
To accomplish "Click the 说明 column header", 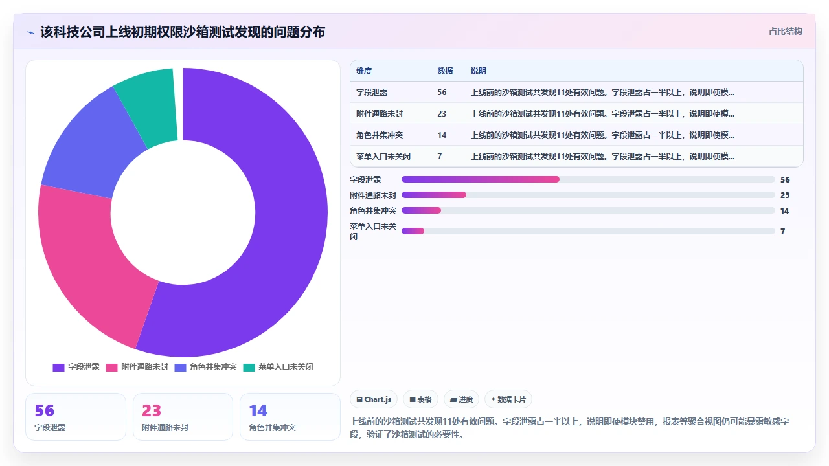I will [x=478, y=71].
